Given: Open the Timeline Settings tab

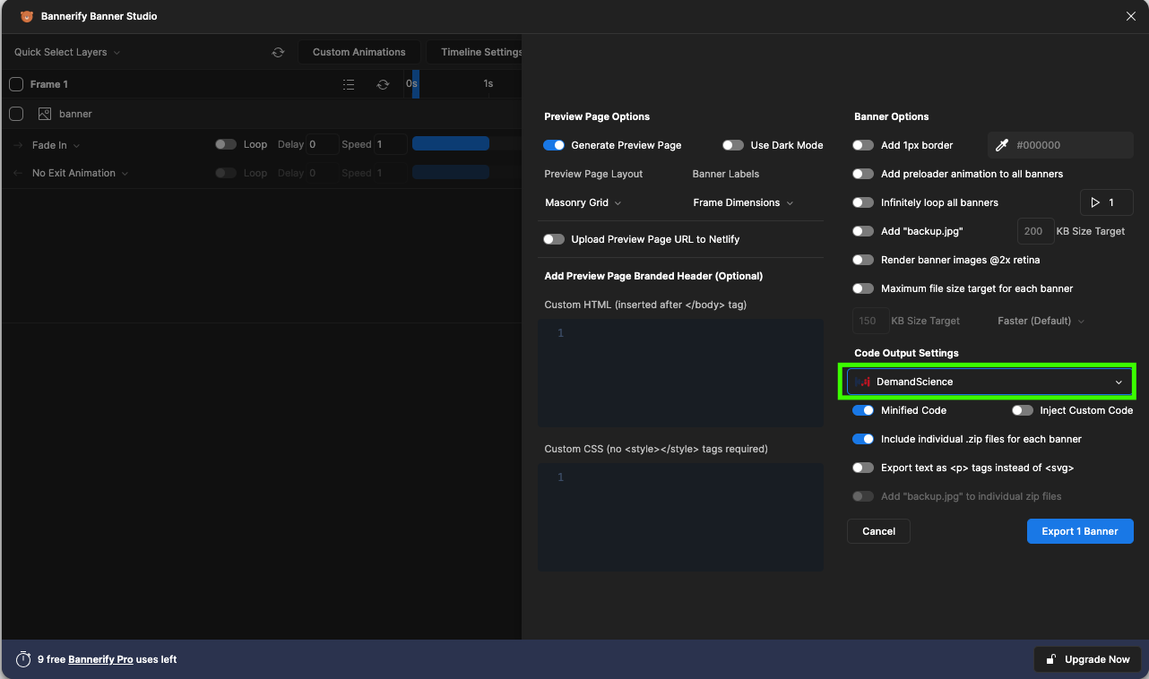Looking at the screenshot, I should point(474,52).
